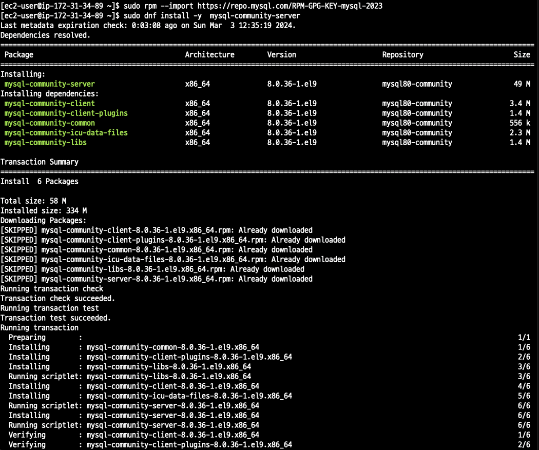The width and height of the screenshot is (539, 450).
Task: Click 'Downloading Packages:' line
Action: click(x=43, y=220)
